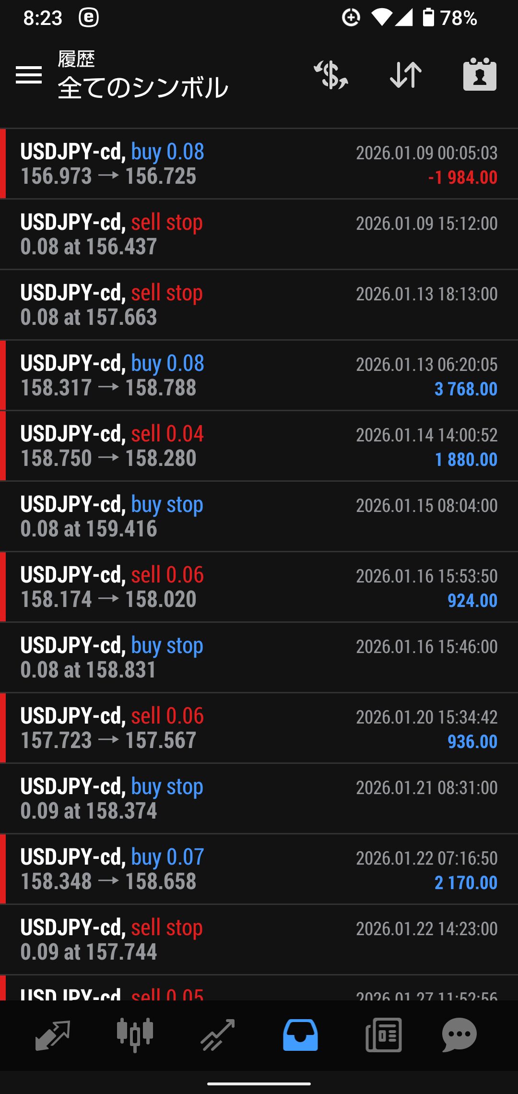Expand the buy 0.08 trade with -1 984.00 loss
Image resolution: width=518 pixels, height=1094 pixels.
259,164
